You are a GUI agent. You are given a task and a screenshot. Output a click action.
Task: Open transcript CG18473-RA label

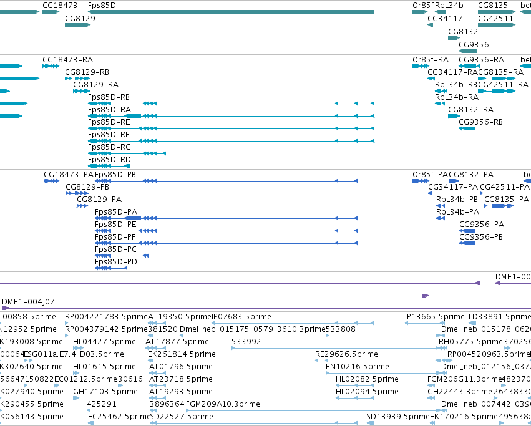pyautogui.click(x=68, y=60)
